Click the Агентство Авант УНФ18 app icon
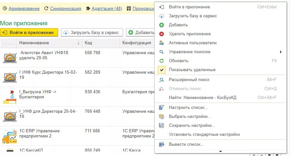This screenshot has height=156, width=292. tap(10, 58)
